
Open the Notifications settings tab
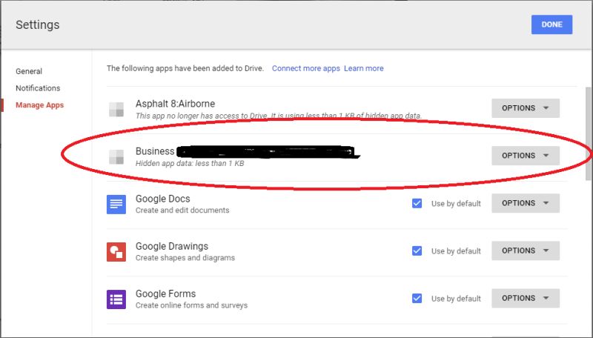click(38, 88)
